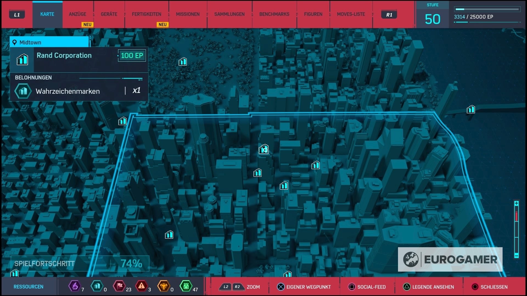Select the landmark marker southwest of Rand Corporation
Image resolution: width=527 pixels, height=296 pixels.
click(257, 173)
